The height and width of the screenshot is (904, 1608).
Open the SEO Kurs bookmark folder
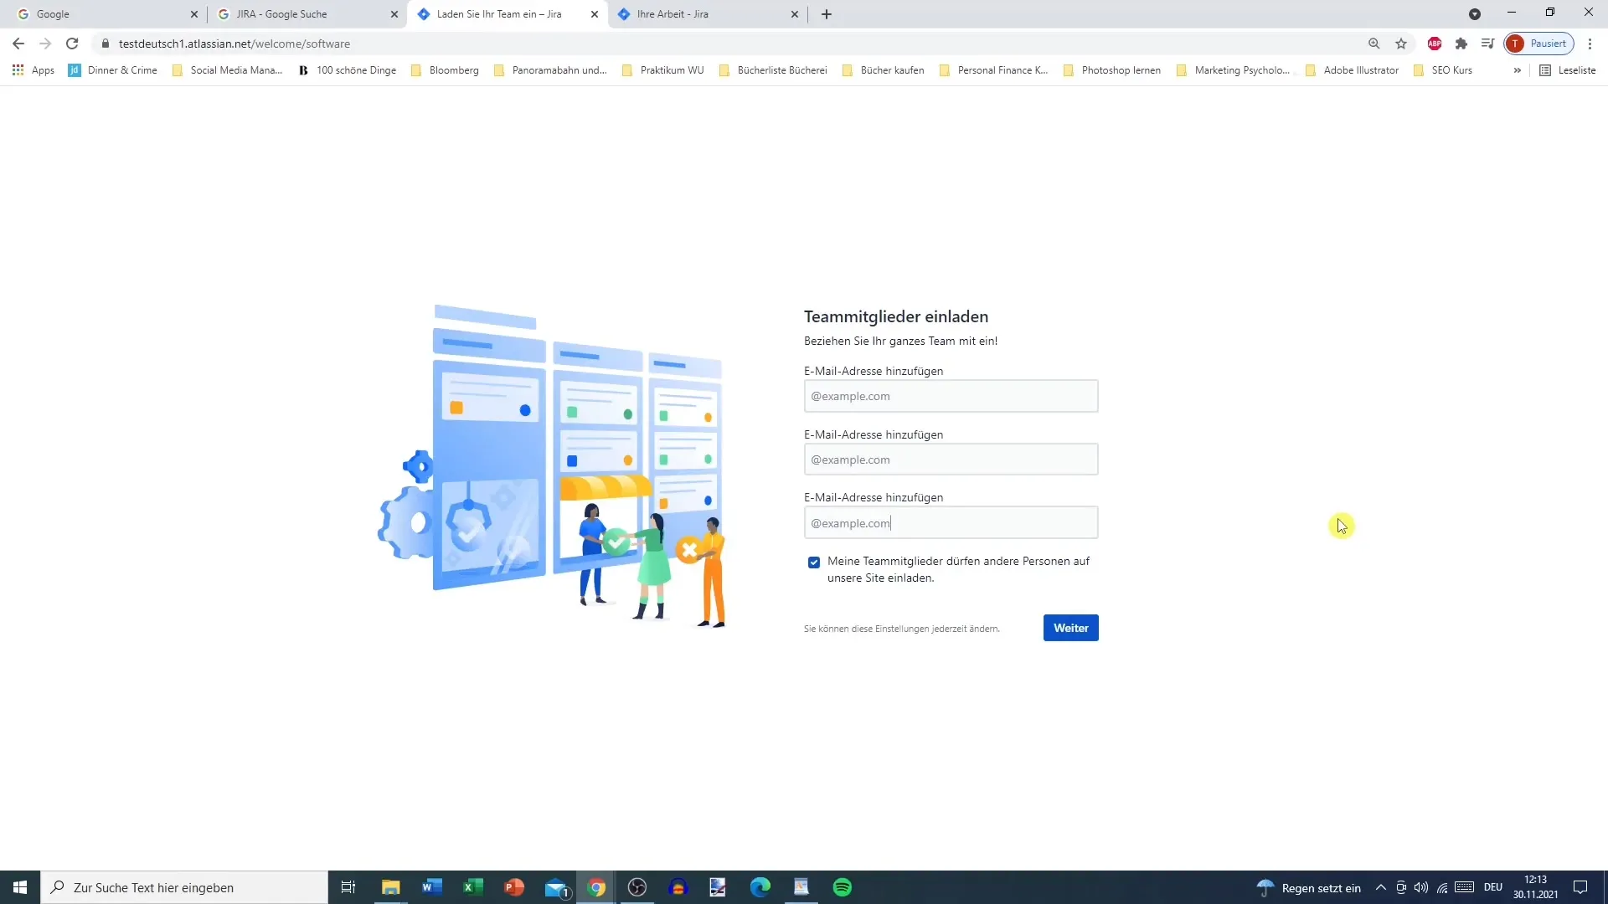coord(1442,70)
